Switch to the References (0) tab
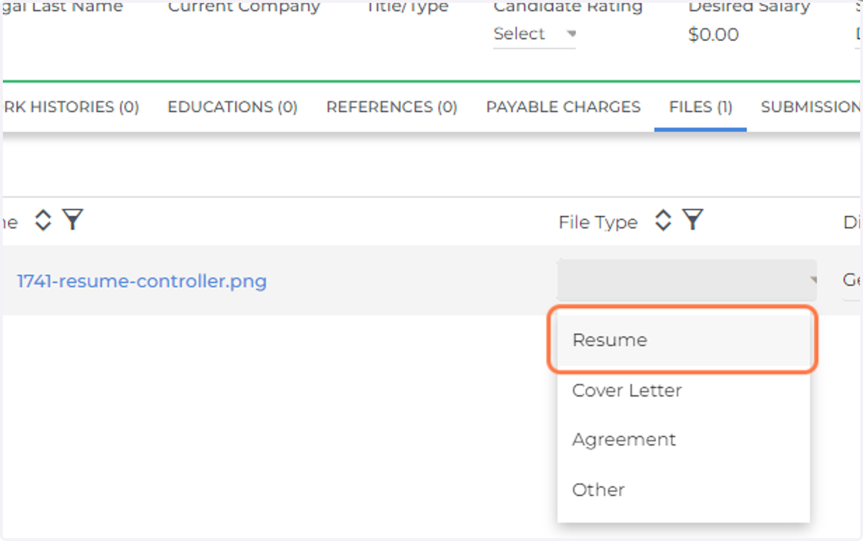863x541 pixels. [x=392, y=107]
